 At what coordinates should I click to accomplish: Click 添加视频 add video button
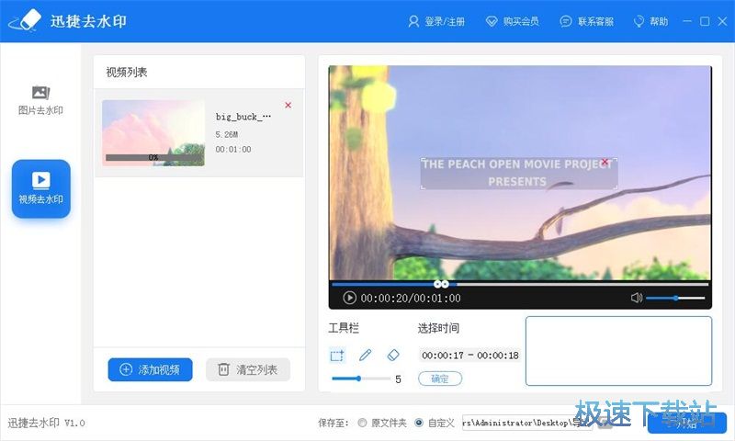(150, 369)
